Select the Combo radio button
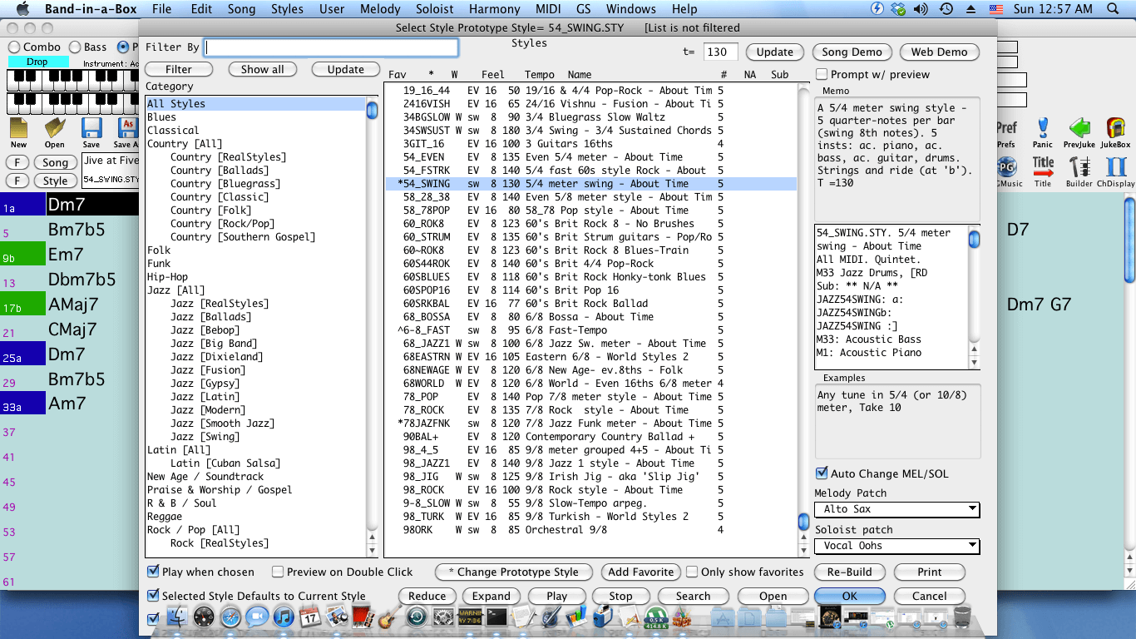The height and width of the screenshot is (639, 1136). click(x=14, y=47)
